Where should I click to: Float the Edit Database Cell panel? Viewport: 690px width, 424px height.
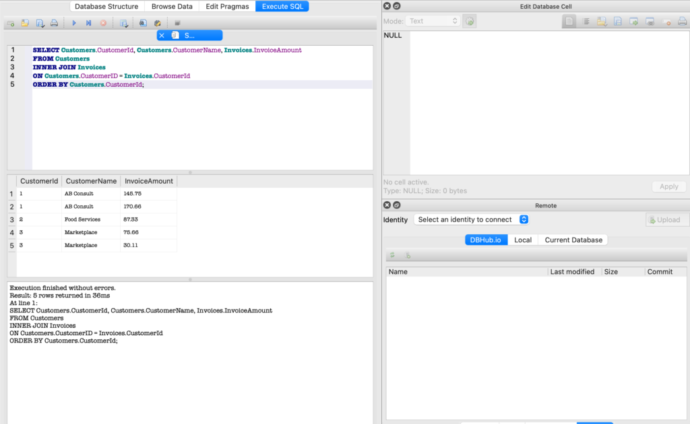coord(396,6)
